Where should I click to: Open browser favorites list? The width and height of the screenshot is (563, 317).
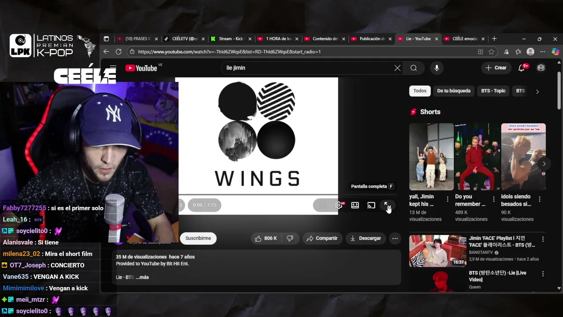tap(518, 52)
